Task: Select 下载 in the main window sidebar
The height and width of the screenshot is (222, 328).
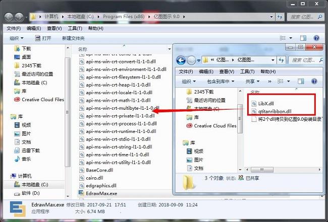Action: click(x=22, y=49)
